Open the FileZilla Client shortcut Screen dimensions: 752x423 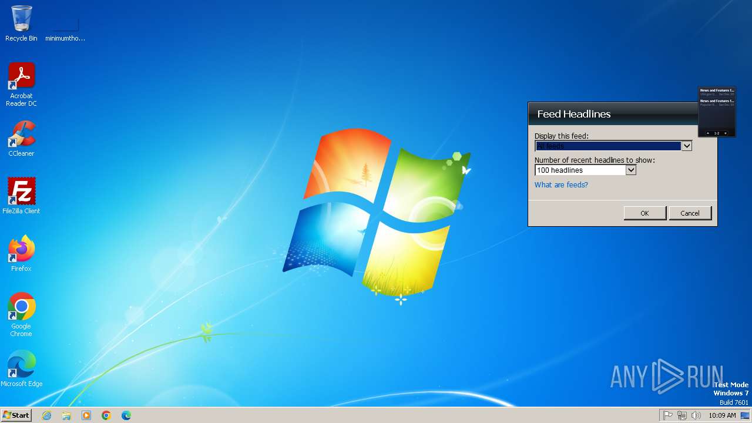click(21, 196)
